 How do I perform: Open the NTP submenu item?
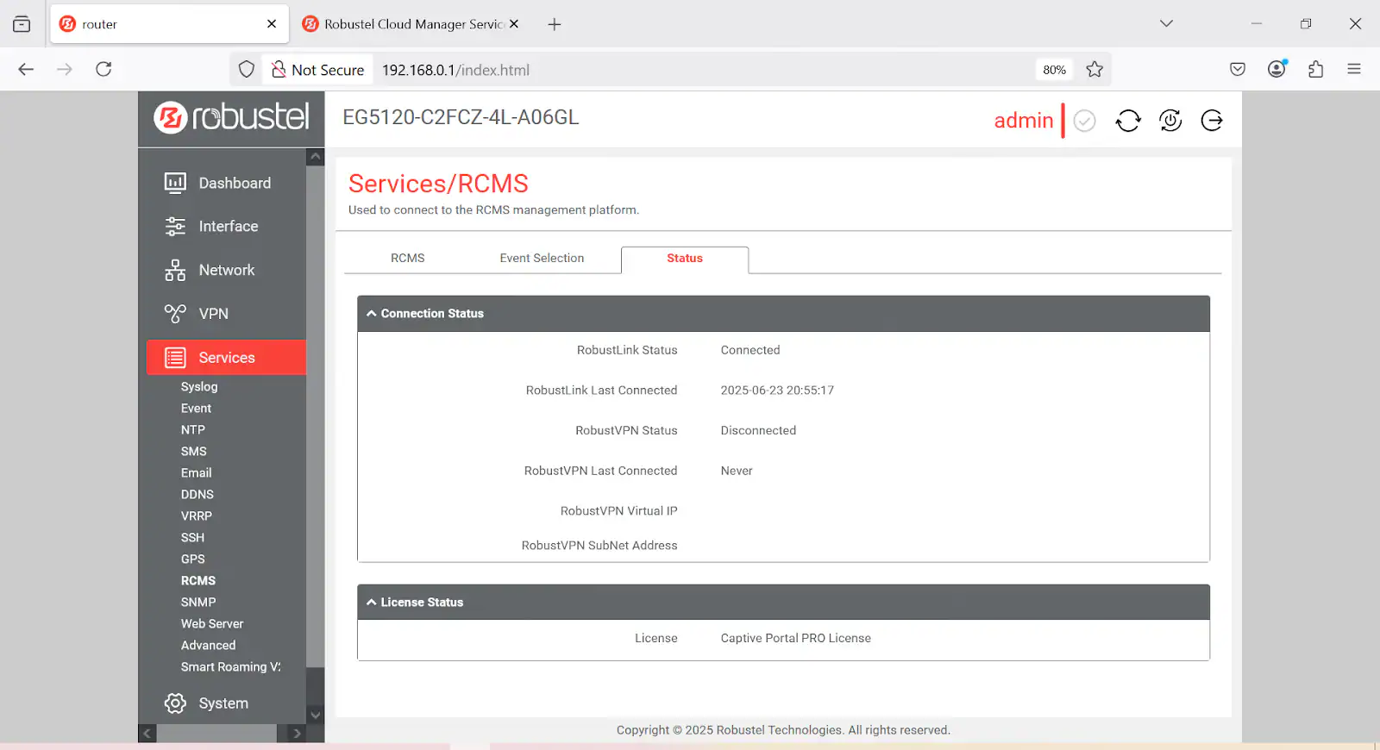point(193,430)
